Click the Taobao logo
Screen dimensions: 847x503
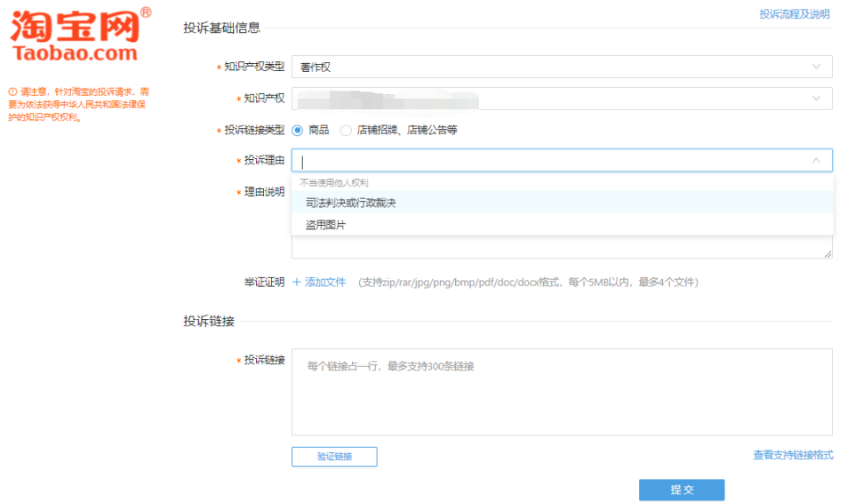tap(78, 36)
